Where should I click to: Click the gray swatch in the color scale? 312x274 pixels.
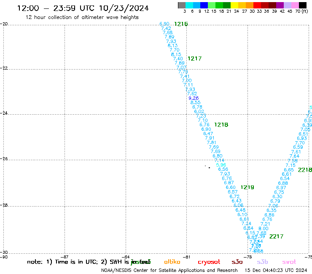[x=182, y=5]
